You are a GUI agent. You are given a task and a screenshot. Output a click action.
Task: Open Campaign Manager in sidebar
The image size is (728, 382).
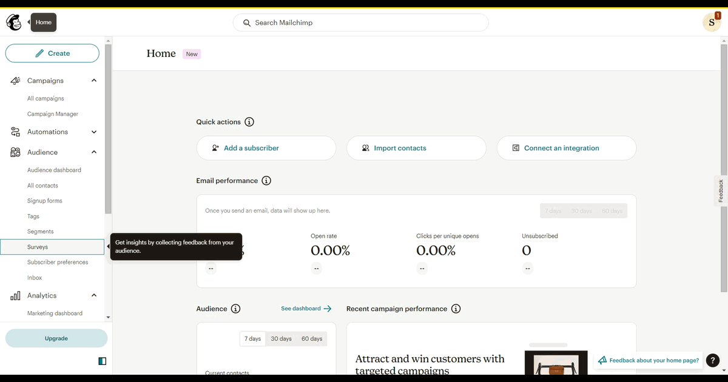pos(53,114)
